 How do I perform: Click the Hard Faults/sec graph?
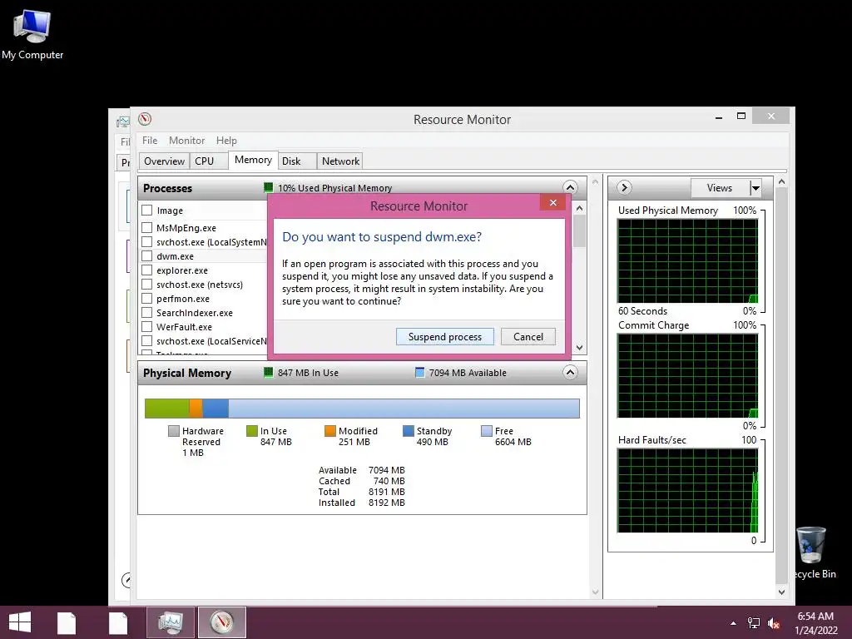[x=687, y=491]
